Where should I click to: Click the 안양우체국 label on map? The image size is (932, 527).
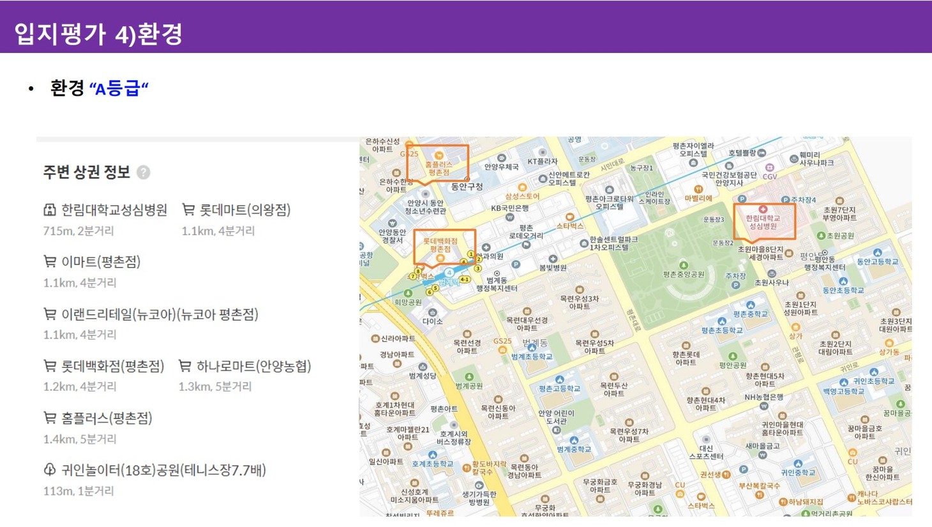coord(501,167)
